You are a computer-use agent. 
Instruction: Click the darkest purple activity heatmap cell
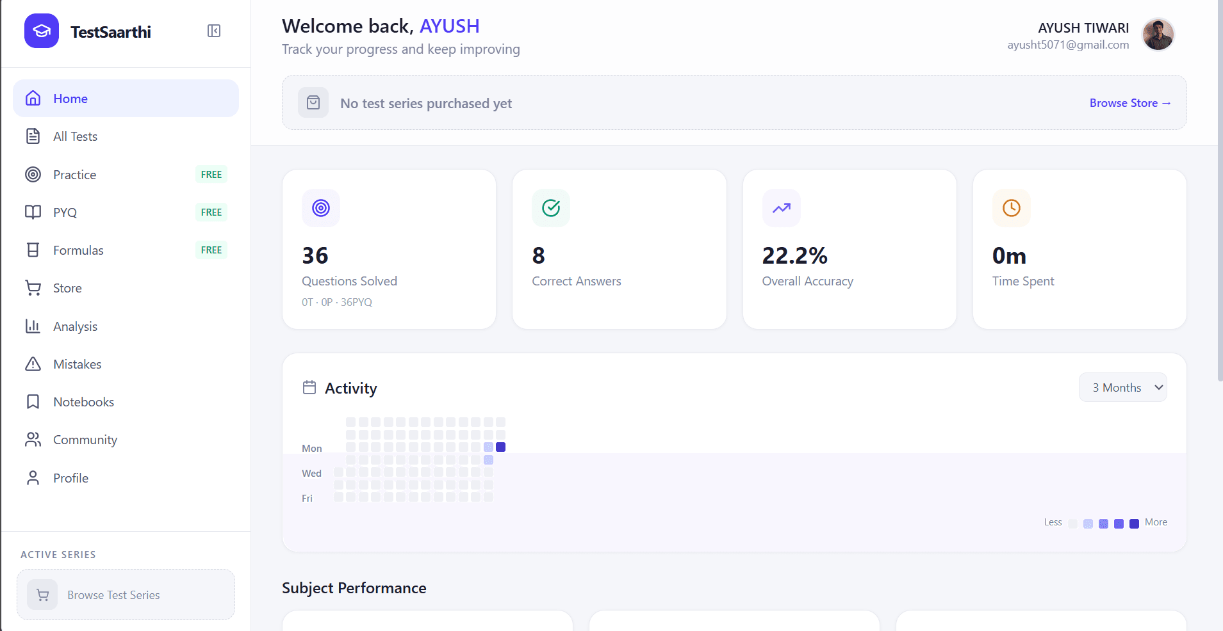pyautogui.click(x=501, y=447)
